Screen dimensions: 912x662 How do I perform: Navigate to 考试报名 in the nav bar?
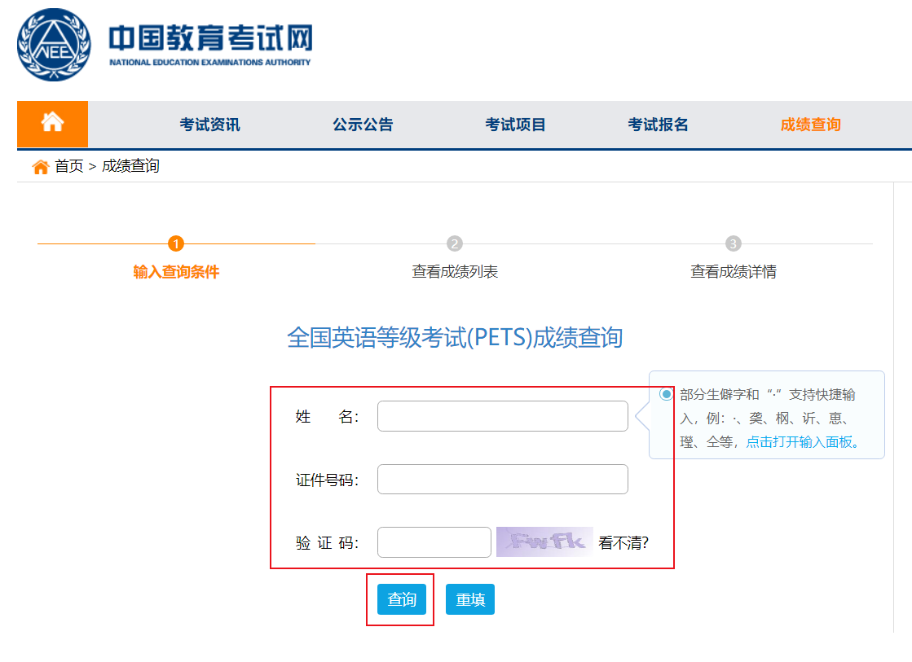[x=658, y=125]
